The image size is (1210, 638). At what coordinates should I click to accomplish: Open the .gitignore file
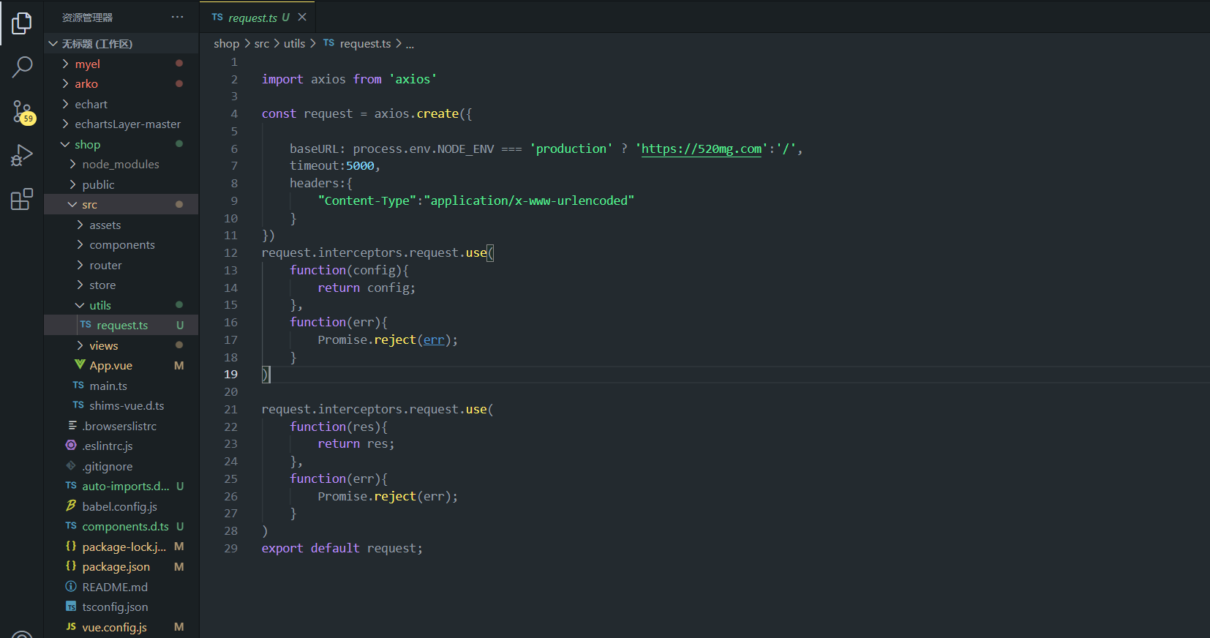coord(121,466)
